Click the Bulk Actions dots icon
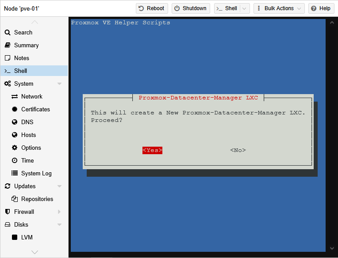 (259, 8)
